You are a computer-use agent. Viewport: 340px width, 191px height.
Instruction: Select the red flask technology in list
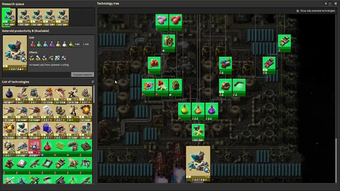click(x=47, y=148)
